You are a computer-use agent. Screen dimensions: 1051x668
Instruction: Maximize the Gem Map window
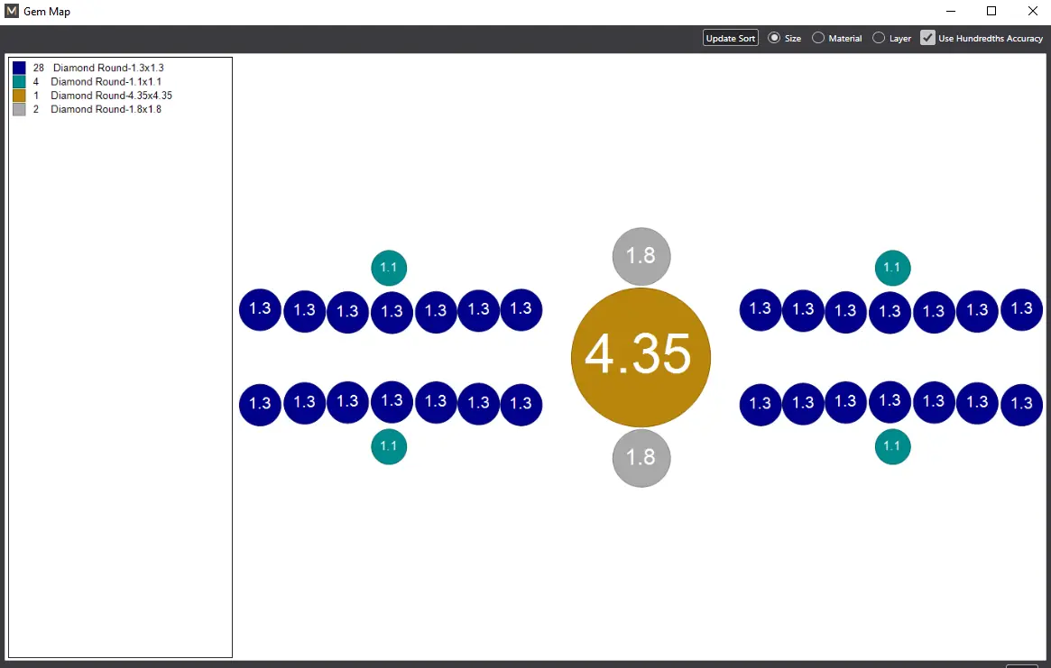point(991,12)
